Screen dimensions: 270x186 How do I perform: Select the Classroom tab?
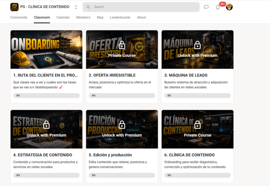[42, 17]
